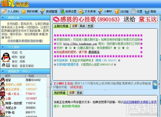The width and height of the screenshot is (161, 117).
Task: Click the 点此发送 link
Action: tap(76, 87)
